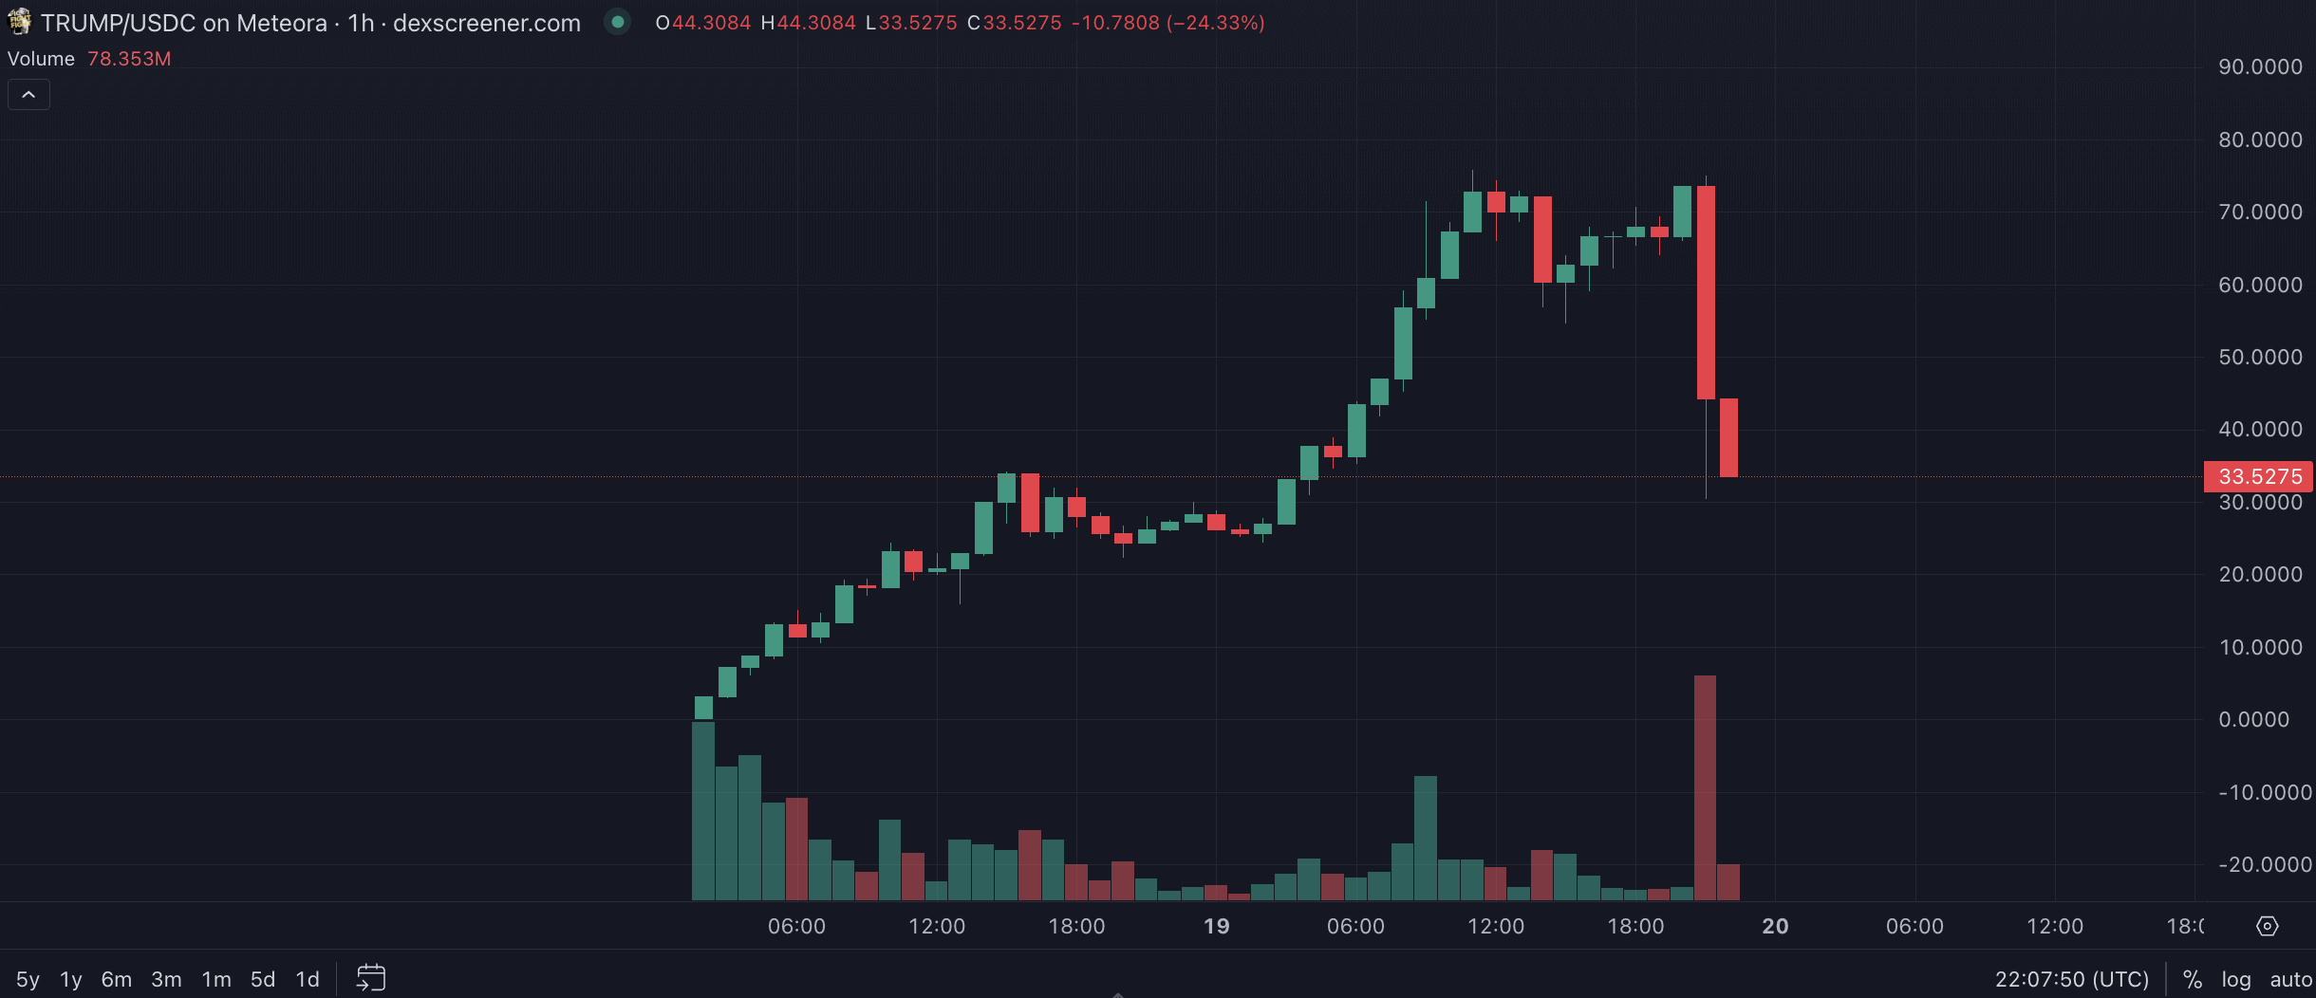Image resolution: width=2316 pixels, height=998 pixels.
Task: Click the TRUMP/USDC on Meteora title
Action: pyautogui.click(x=183, y=23)
